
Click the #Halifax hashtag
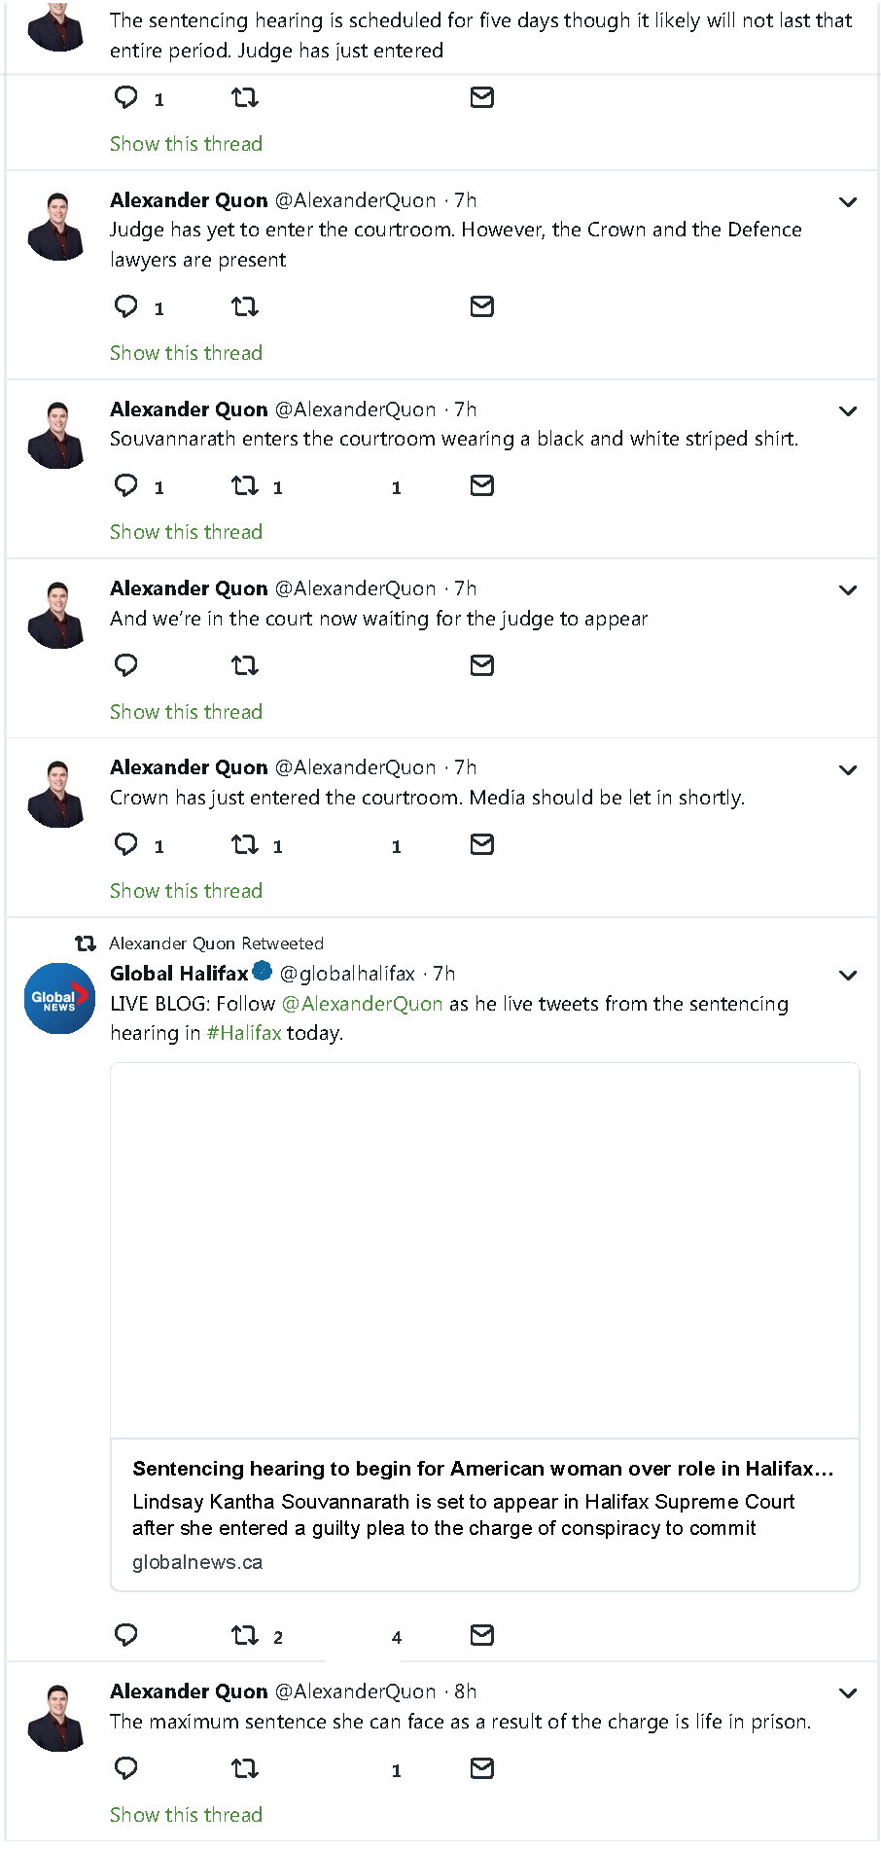coord(244,1033)
